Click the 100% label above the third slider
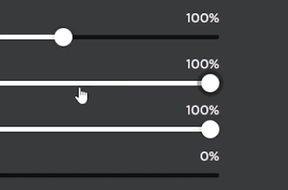Viewport: 288px width, 190px height. tap(203, 110)
